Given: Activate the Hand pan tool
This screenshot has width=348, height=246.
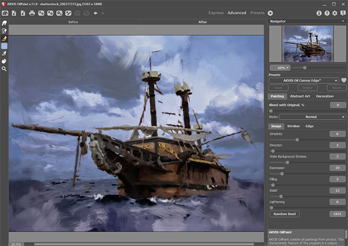Looking at the screenshot, I should coord(4,61).
